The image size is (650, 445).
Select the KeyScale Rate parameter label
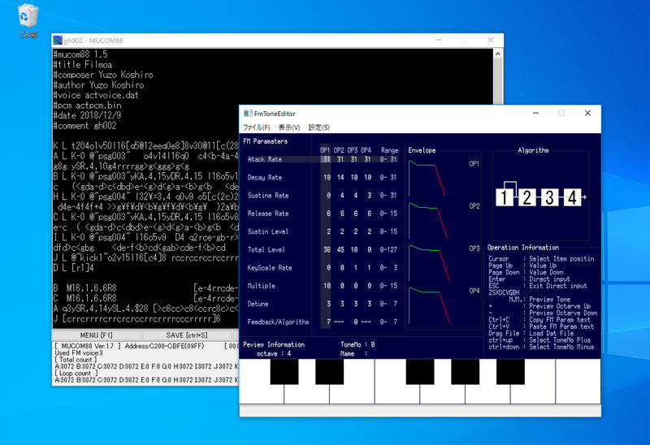[x=270, y=268]
